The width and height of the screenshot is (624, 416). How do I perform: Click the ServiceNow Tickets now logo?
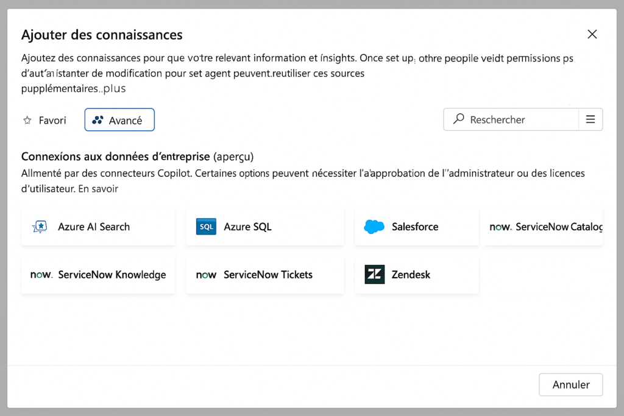206,275
